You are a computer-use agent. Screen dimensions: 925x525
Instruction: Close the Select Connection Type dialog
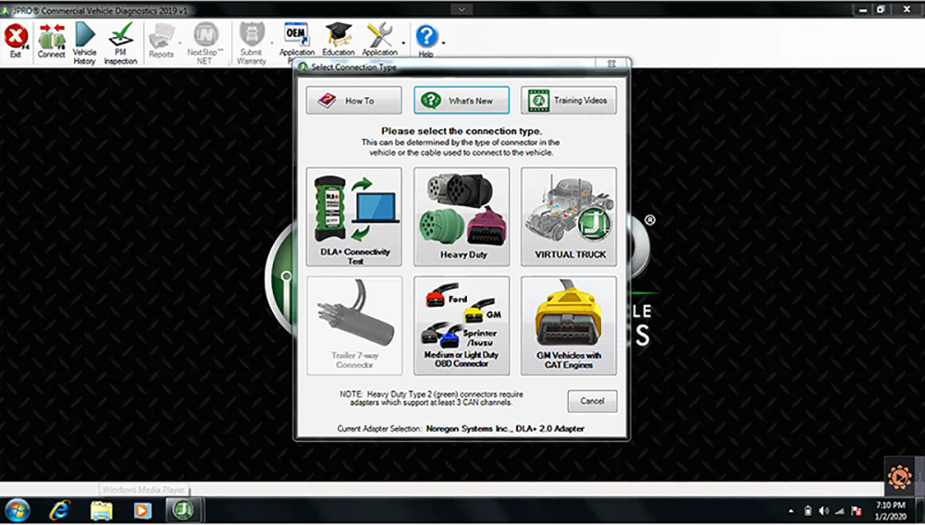(611, 64)
